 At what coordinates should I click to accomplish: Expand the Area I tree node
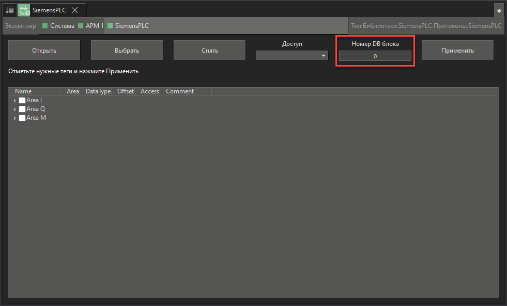[x=15, y=100]
